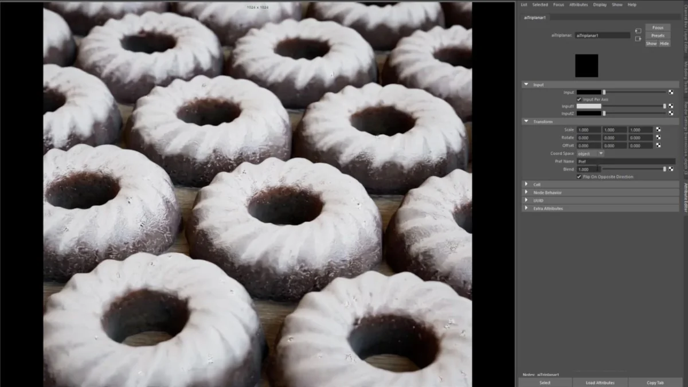Viewport: 688px width, 387px height.
Task: Click the first Rotate value field
Action: [588, 138]
